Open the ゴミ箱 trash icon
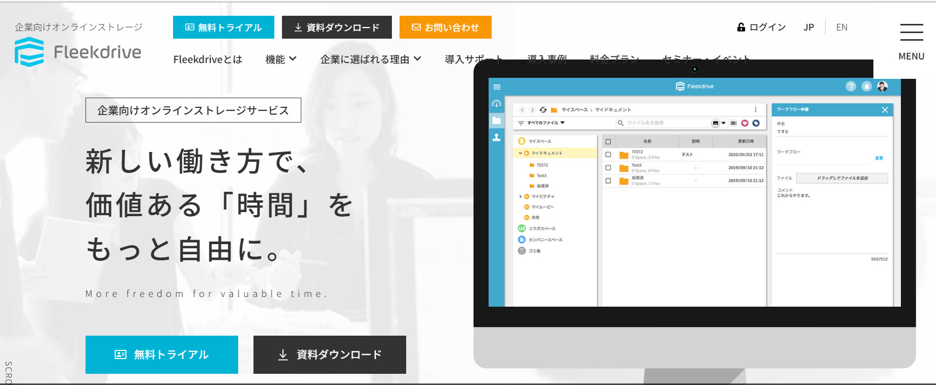 coord(521,251)
